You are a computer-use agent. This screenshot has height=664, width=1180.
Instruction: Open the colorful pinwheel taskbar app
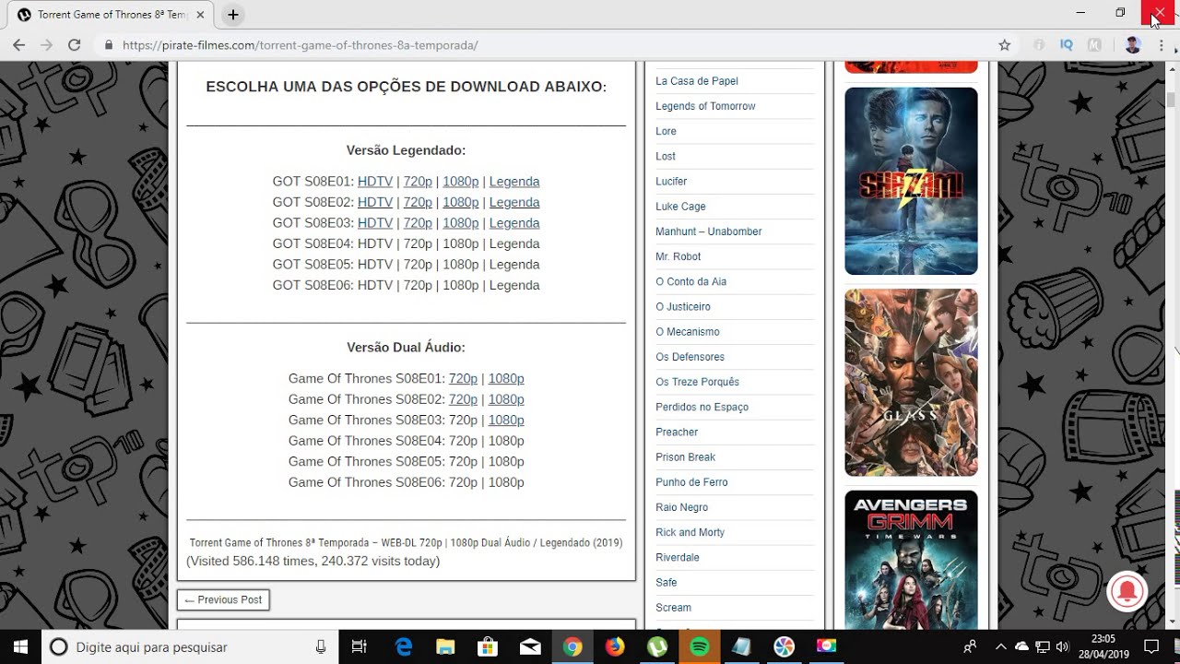tap(785, 646)
